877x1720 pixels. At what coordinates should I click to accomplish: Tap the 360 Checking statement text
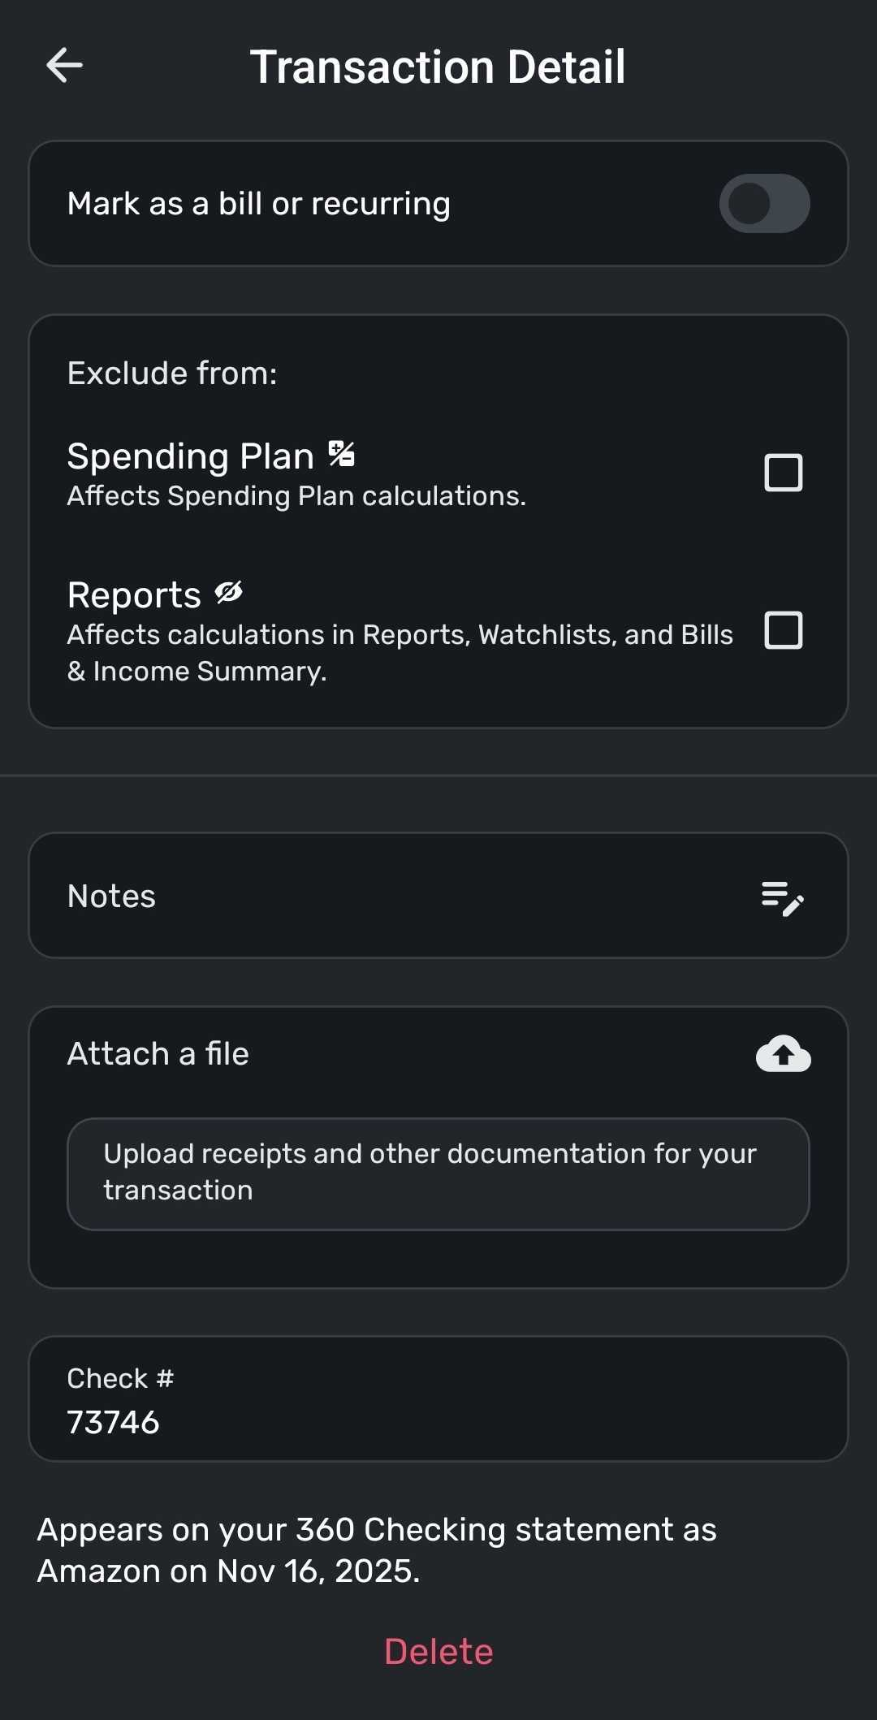(x=377, y=1531)
